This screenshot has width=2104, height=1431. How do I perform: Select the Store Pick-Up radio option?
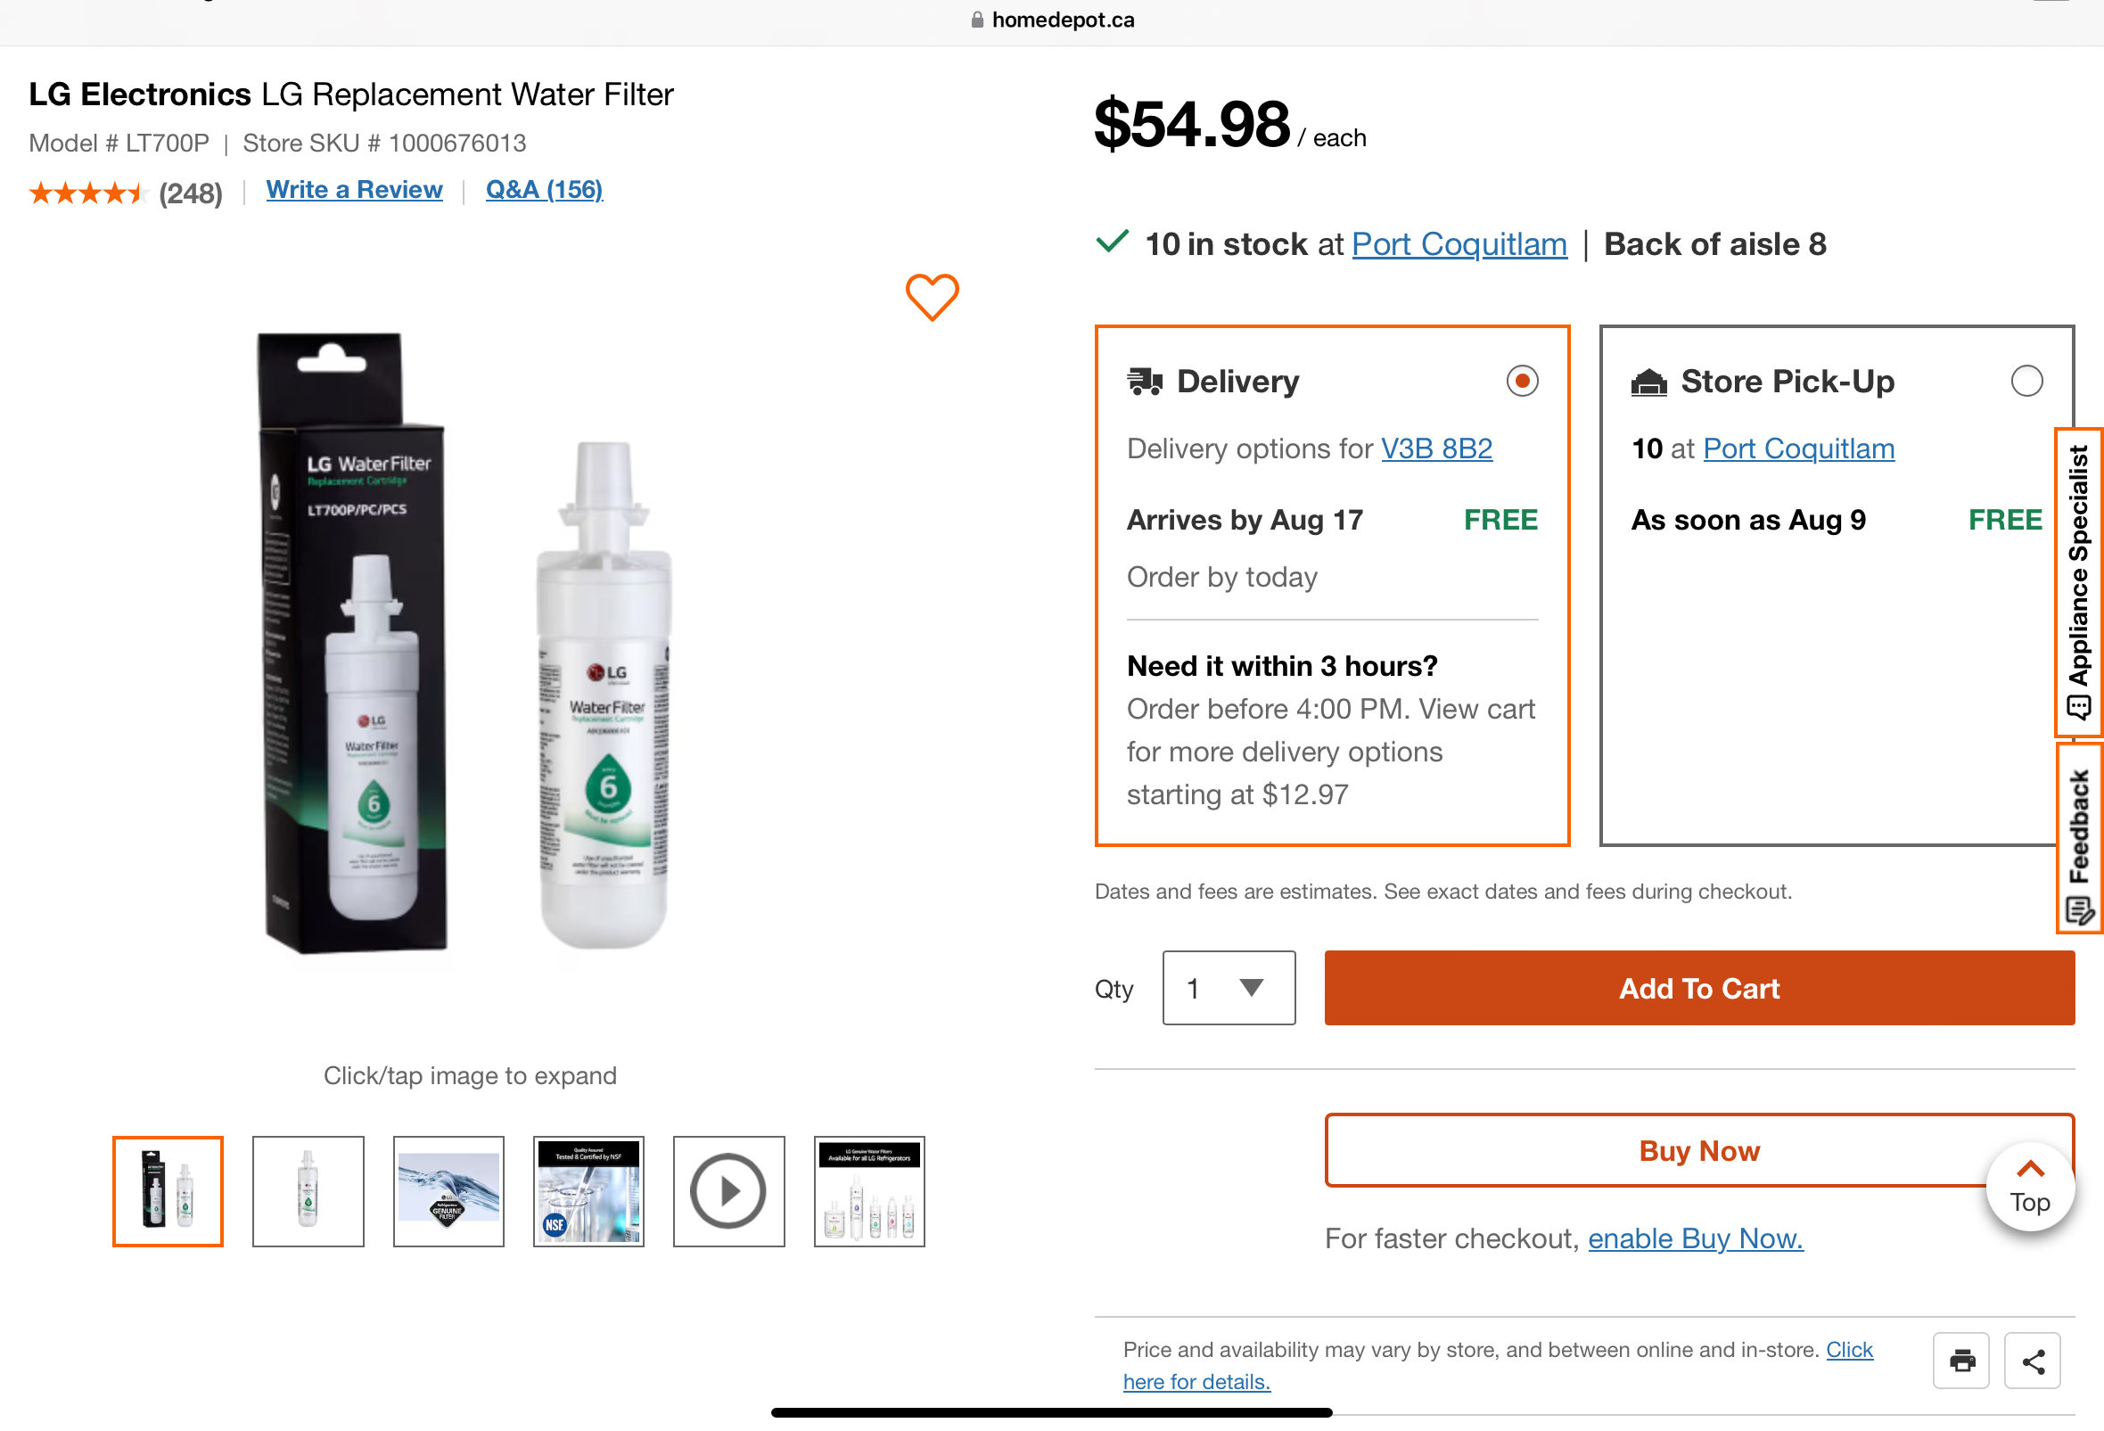click(2026, 381)
